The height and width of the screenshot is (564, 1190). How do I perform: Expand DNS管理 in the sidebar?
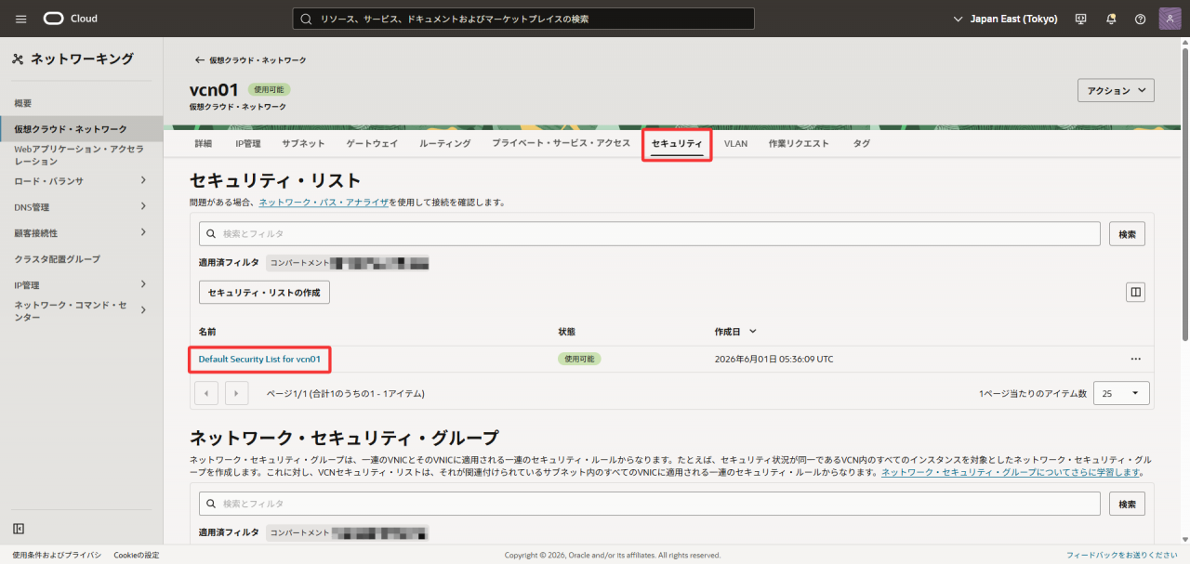[x=143, y=206]
